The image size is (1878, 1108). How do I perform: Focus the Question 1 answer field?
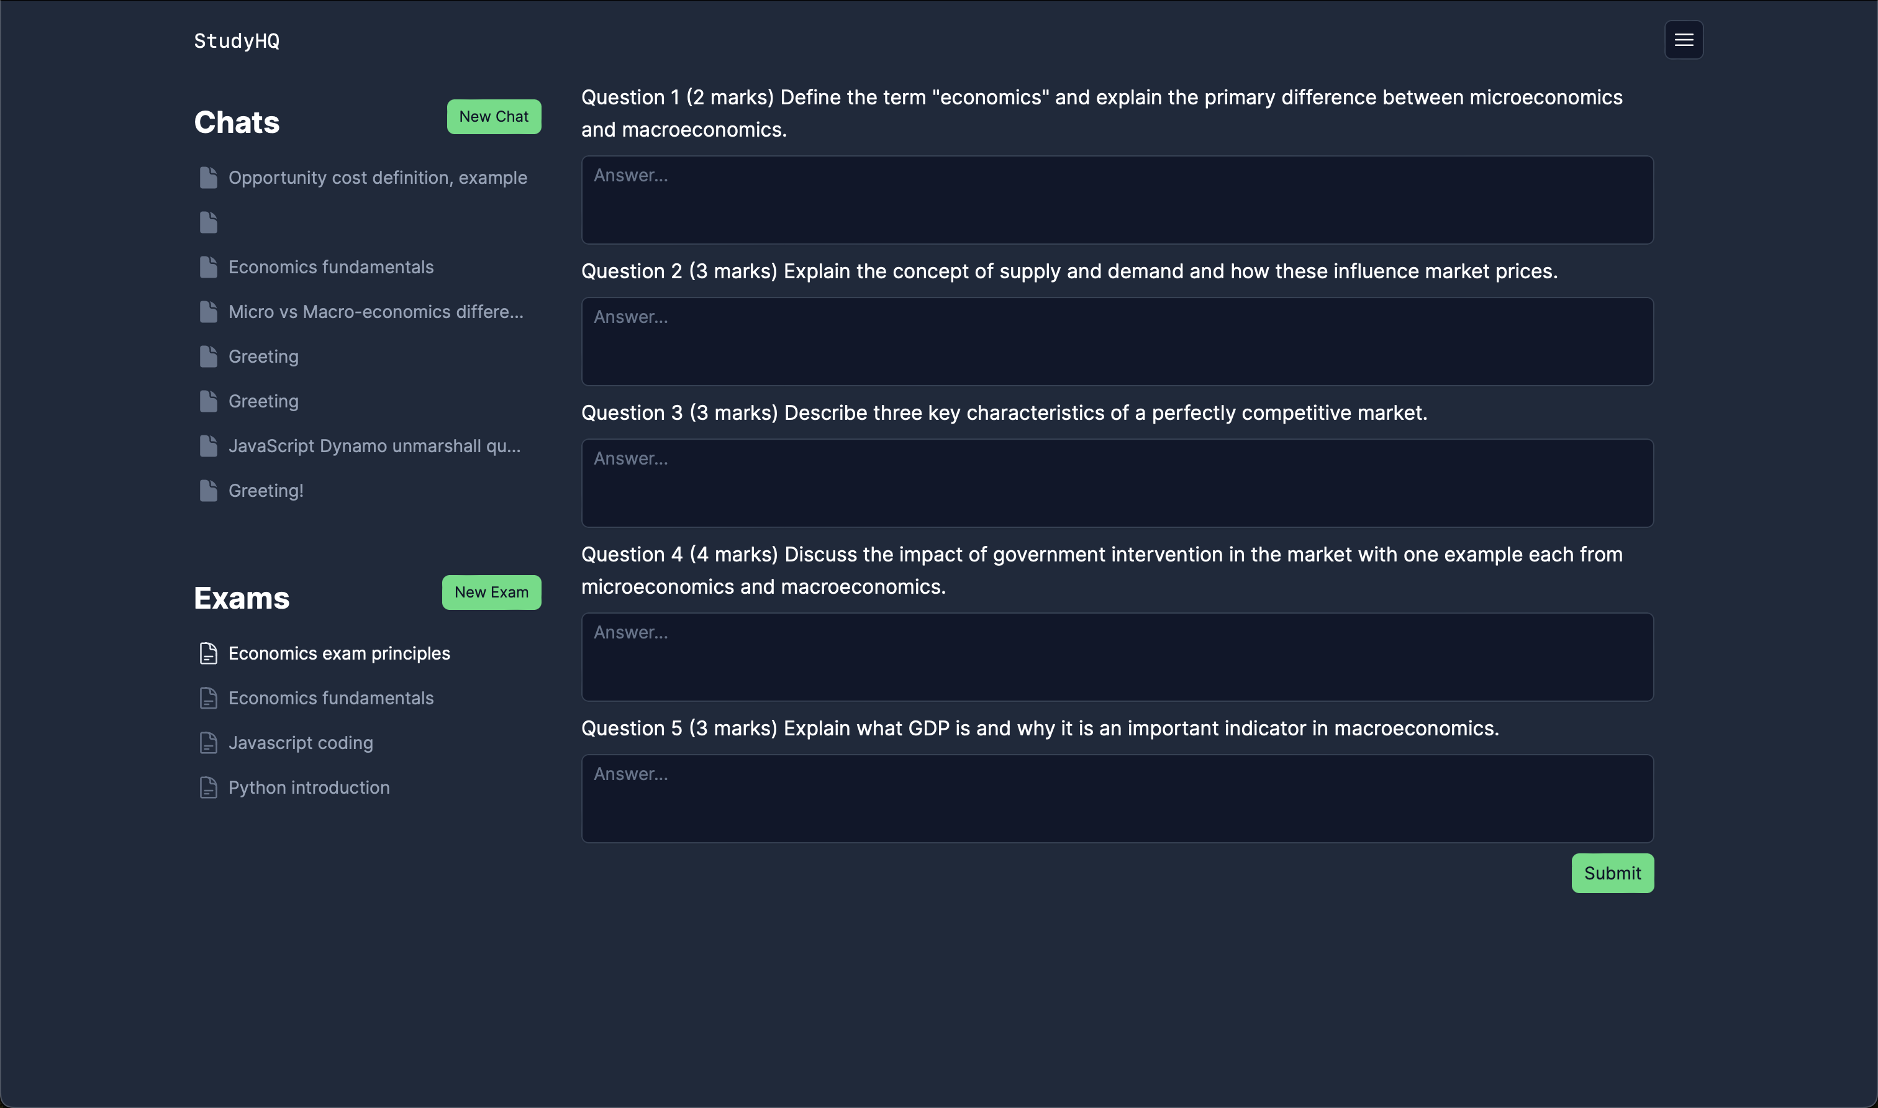pos(1117,200)
